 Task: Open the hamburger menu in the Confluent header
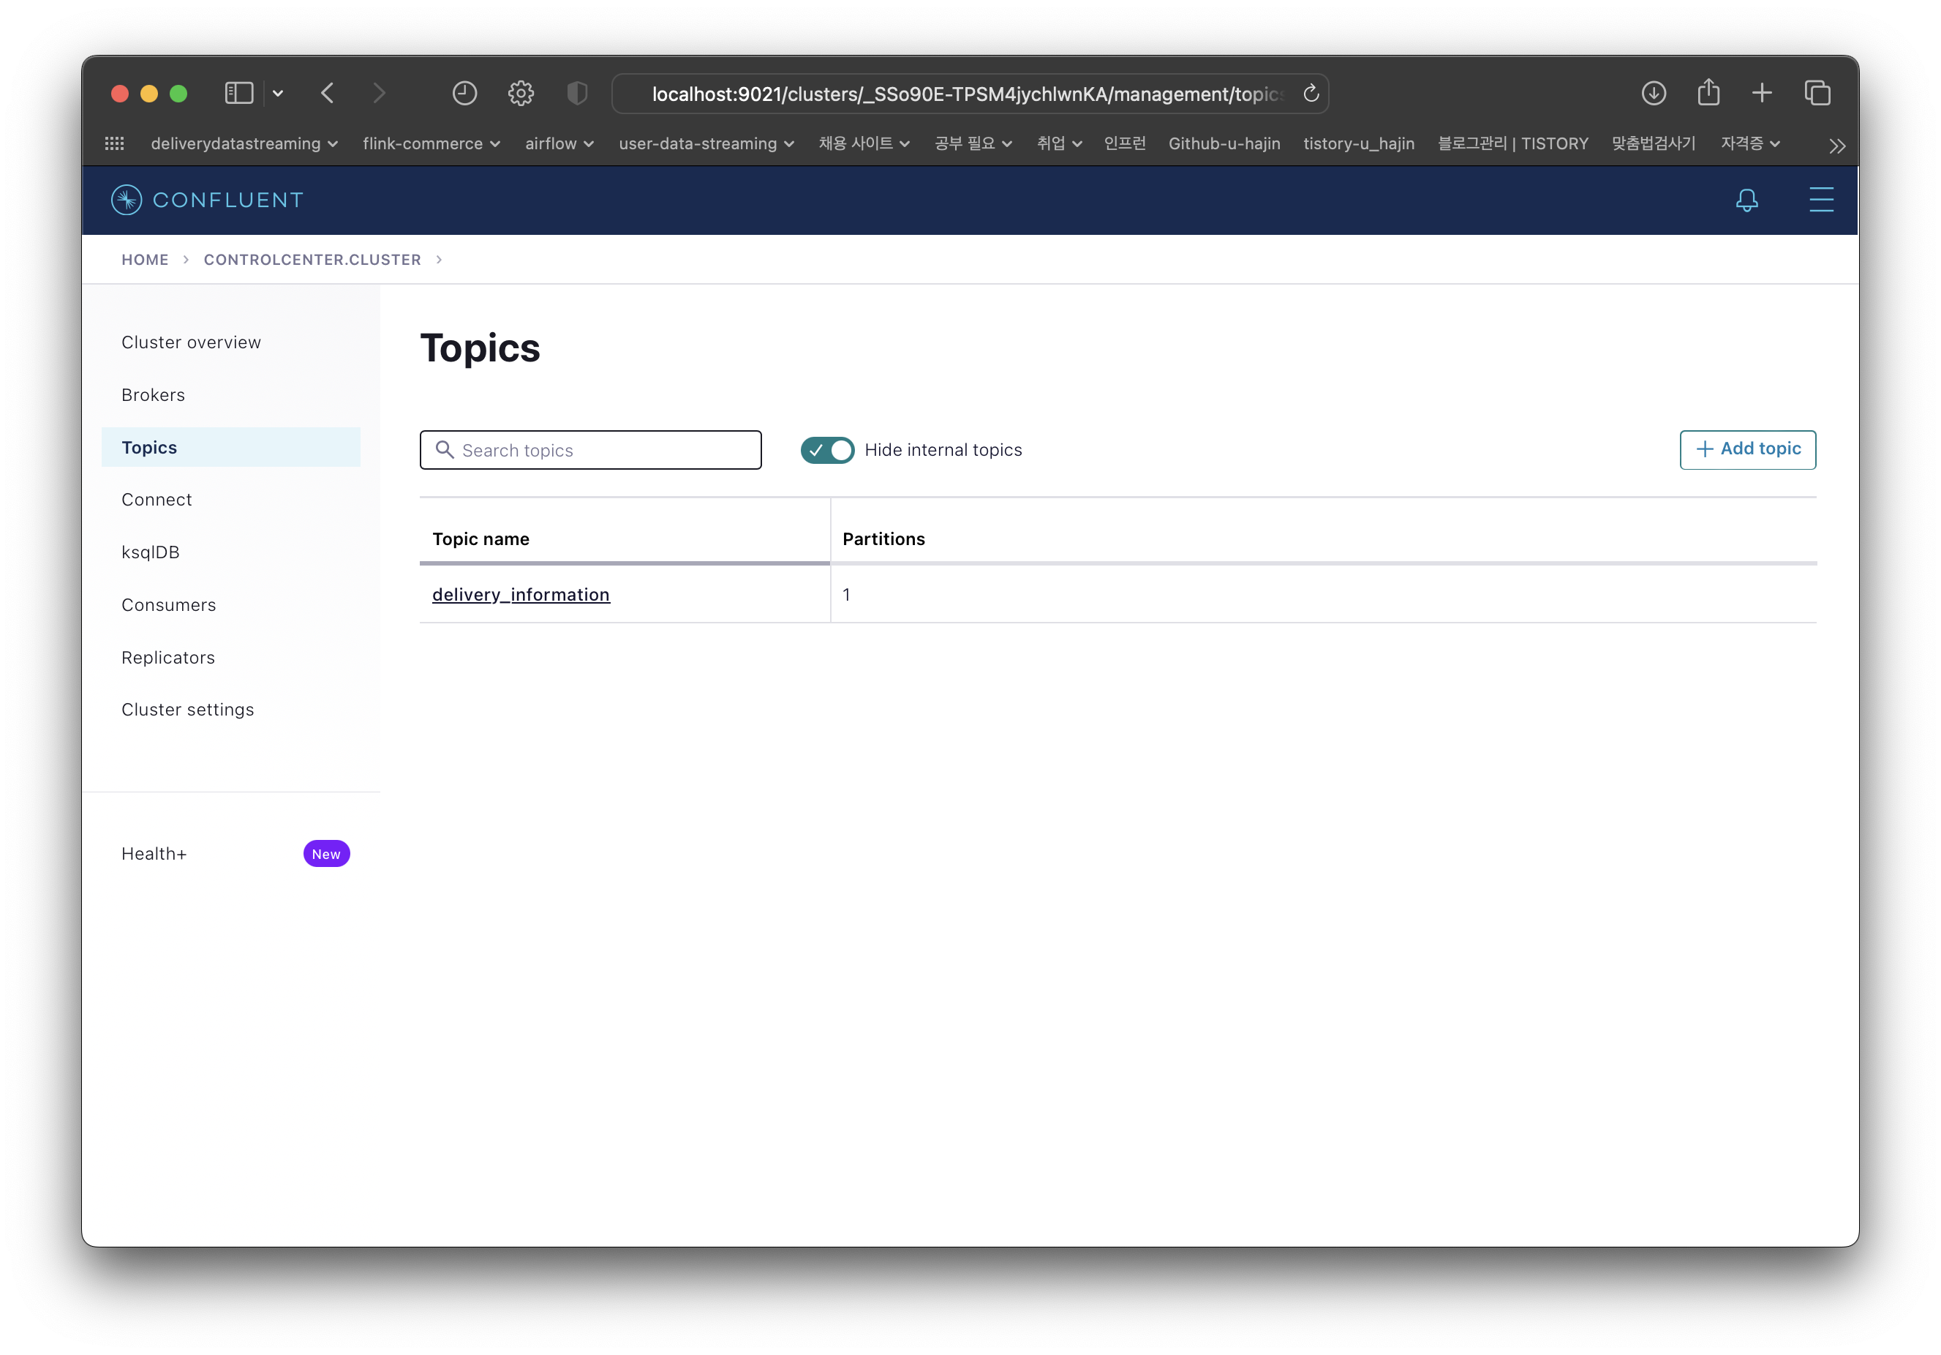[x=1821, y=200]
